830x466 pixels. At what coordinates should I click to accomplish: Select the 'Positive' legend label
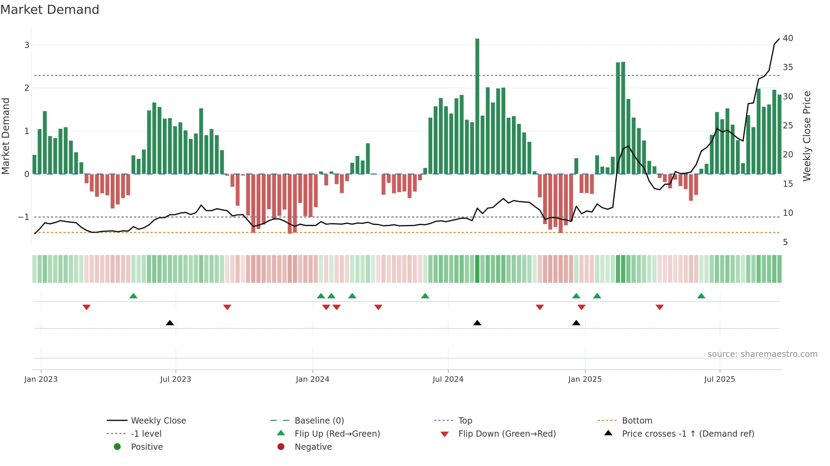click(147, 447)
